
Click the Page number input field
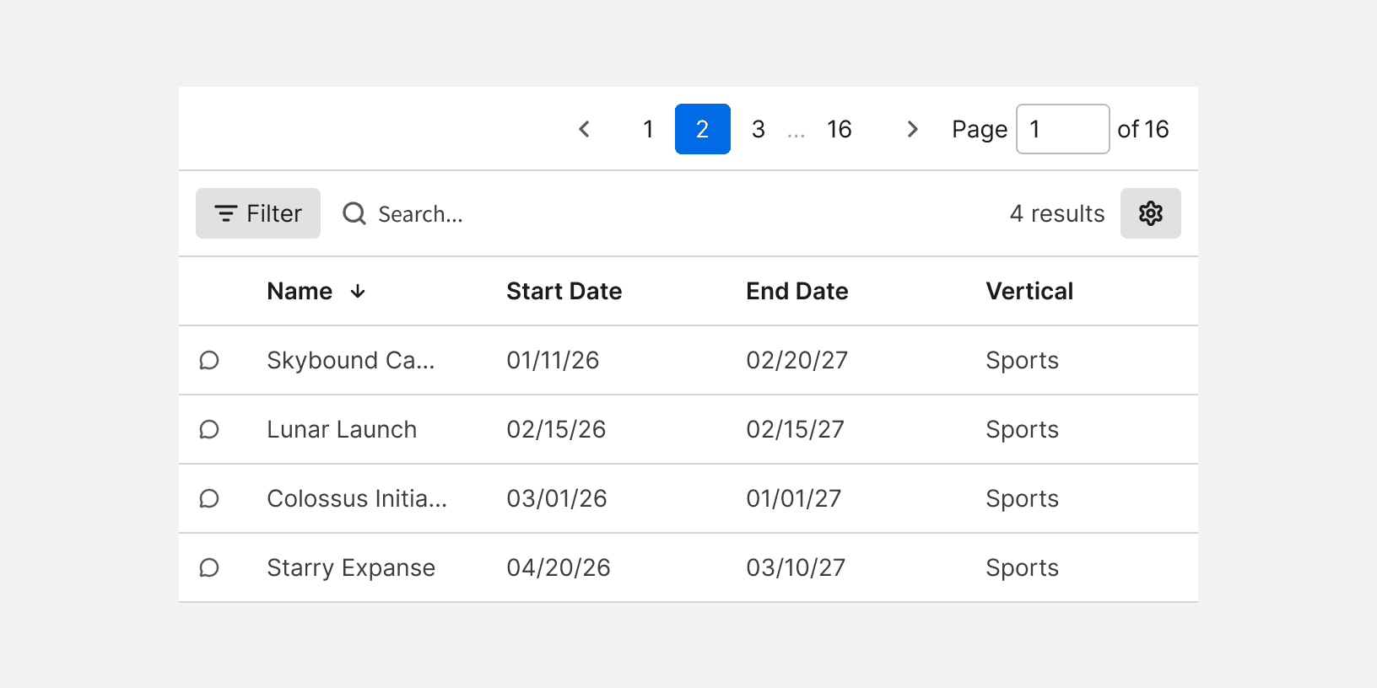[x=1062, y=129]
